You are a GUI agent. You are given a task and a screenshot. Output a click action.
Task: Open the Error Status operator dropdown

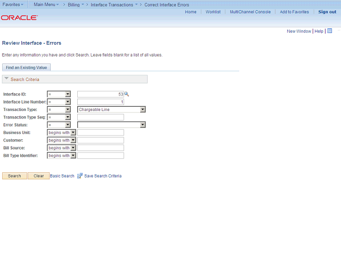59,125
